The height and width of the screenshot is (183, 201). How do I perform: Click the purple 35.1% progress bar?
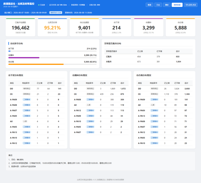[24, 58]
